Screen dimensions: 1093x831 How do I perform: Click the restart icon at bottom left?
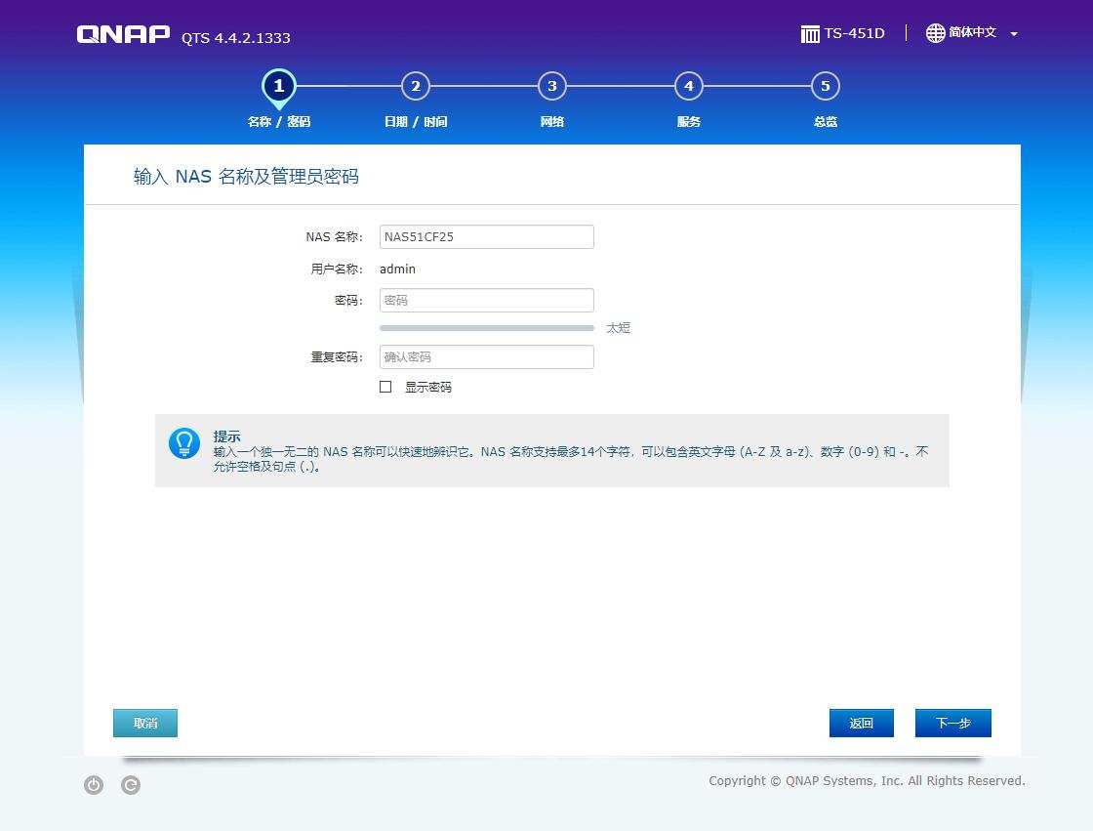click(130, 784)
